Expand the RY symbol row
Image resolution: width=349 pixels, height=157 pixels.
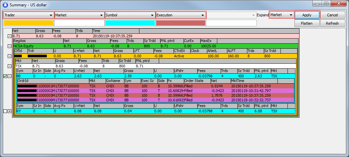point(10,111)
